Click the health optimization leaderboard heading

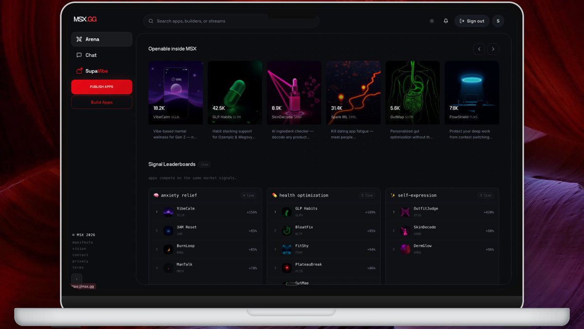coord(304,195)
